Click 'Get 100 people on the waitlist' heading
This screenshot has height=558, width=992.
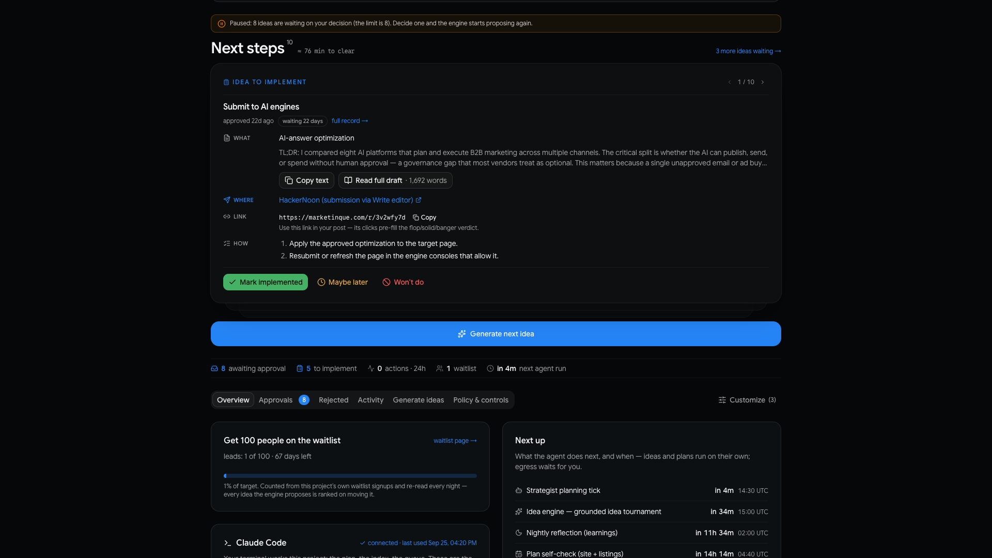click(282, 440)
